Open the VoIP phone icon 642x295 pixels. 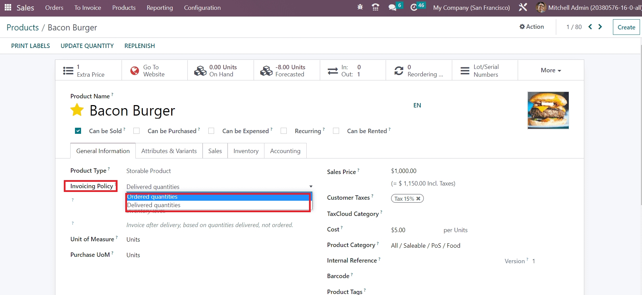pos(375,7)
